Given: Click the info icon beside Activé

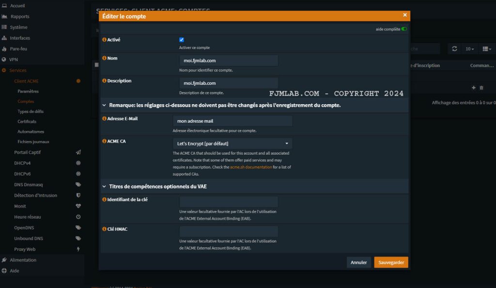Looking at the screenshot, I should [x=104, y=40].
